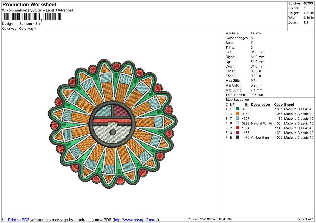316x223 pixels.
Task: Click the N# column header
Action: coord(232,104)
